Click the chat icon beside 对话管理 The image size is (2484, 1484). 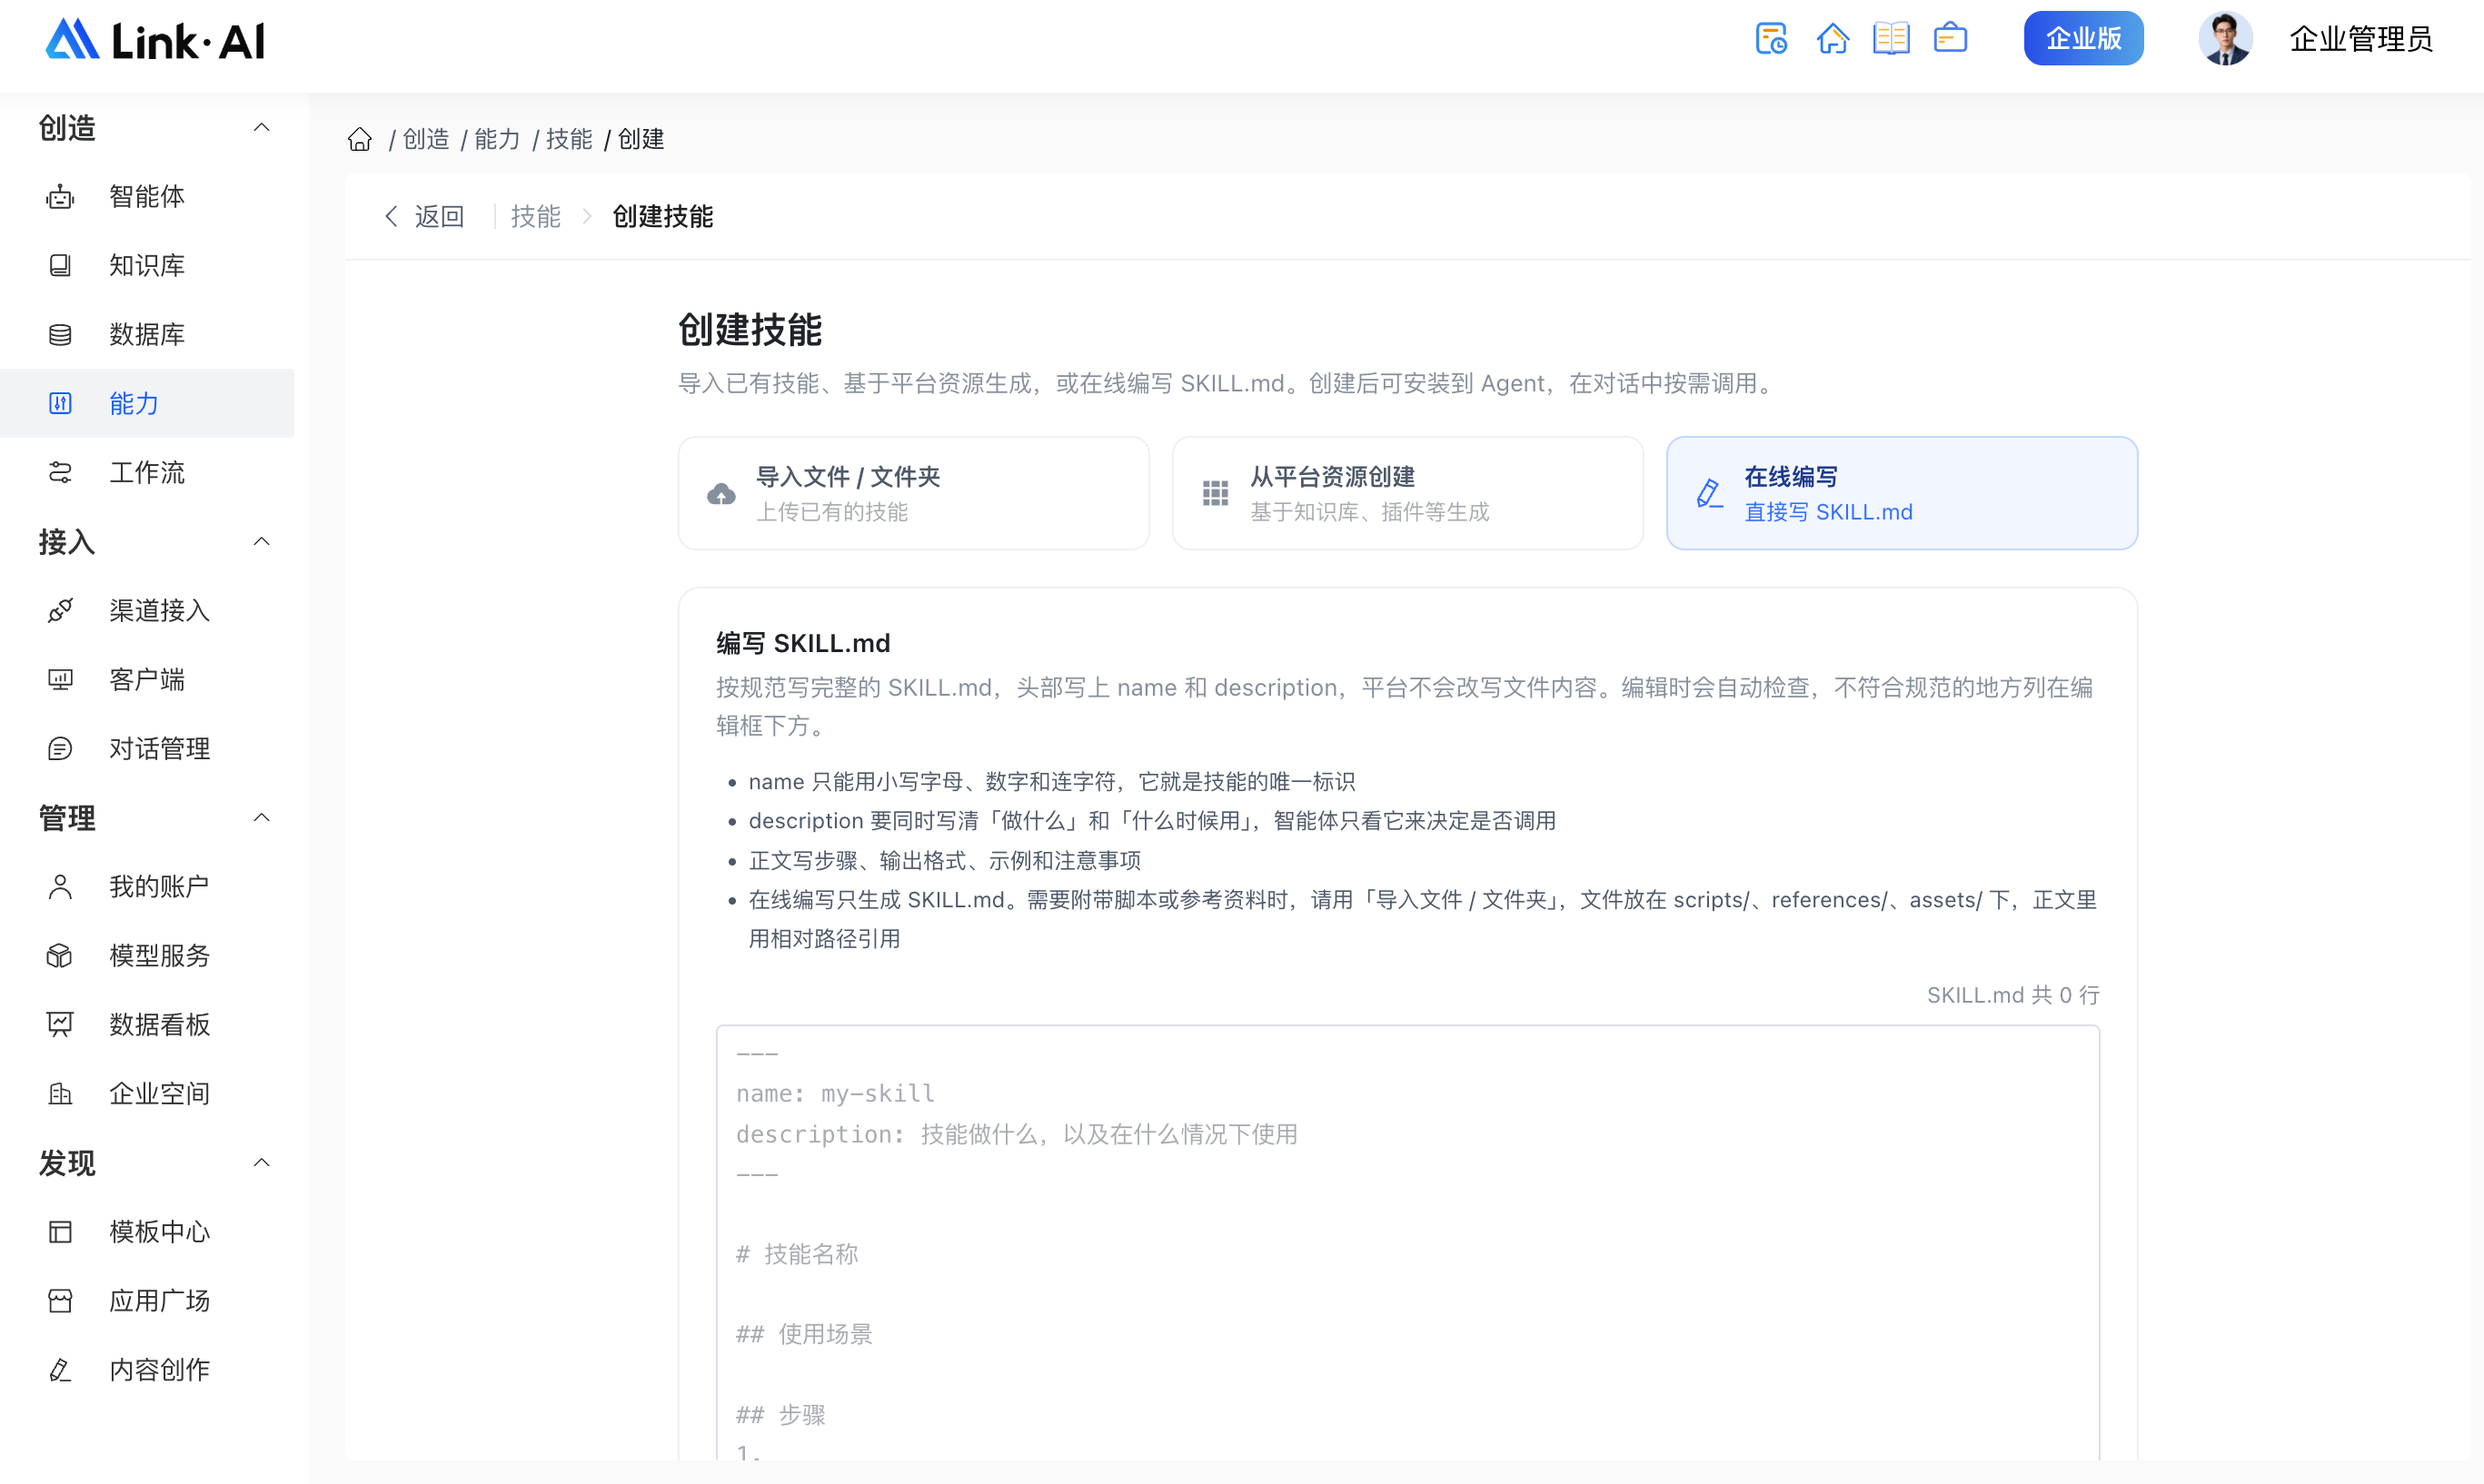pyautogui.click(x=60, y=749)
